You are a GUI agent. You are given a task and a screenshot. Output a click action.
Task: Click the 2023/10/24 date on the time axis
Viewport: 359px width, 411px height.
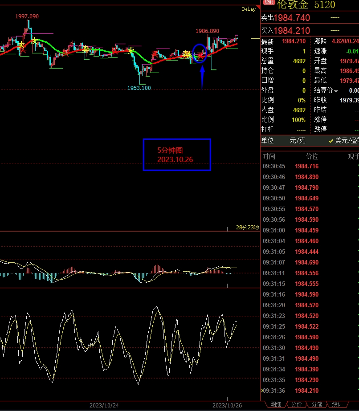tap(104, 406)
